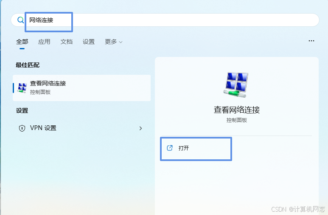Click the 设置 section heading in results

(x=22, y=110)
